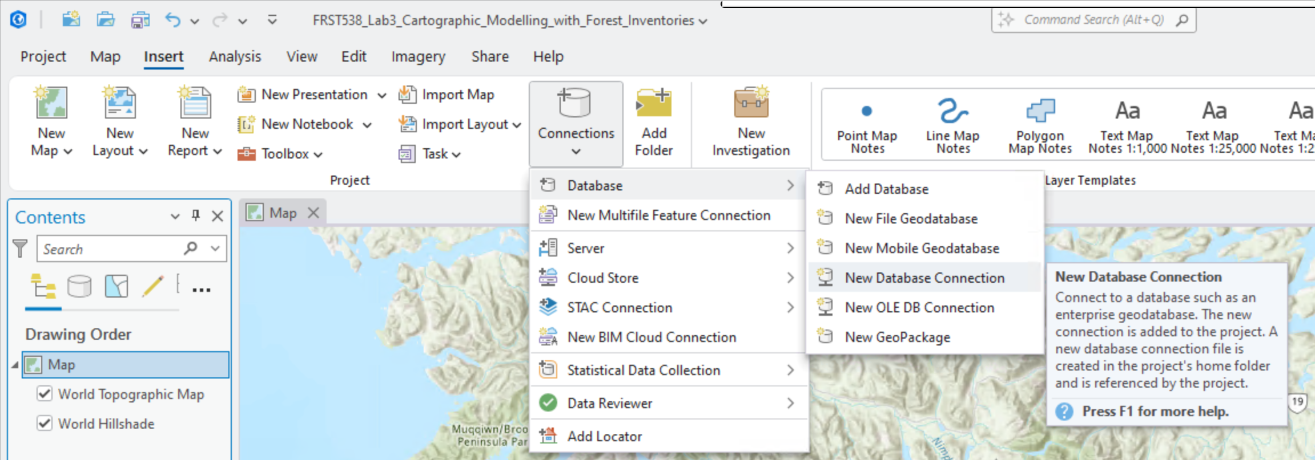The width and height of the screenshot is (1315, 460).
Task: Click the List By Data Source icon
Action: click(x=79, y=286)
